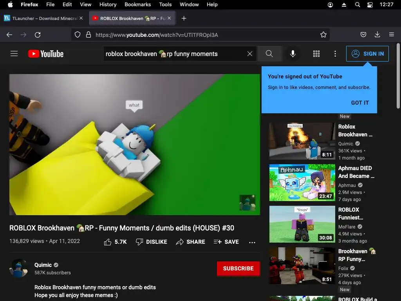Open more actions ellipsis under the video
Viewport: 401px width, 301px height.
click(x=252, y=242)
